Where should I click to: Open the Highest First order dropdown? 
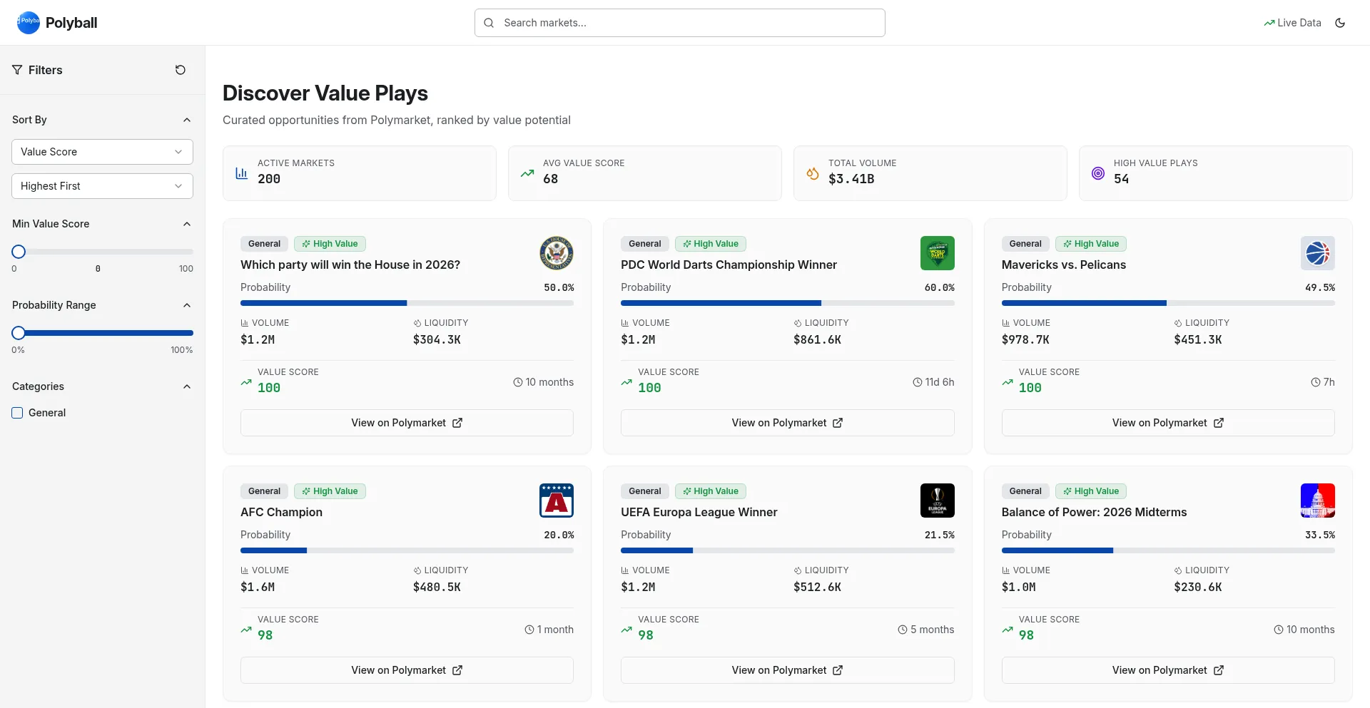[102, 186]
